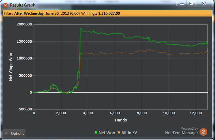
Task: Toggle the Net Won legend series
Action: 105,132
